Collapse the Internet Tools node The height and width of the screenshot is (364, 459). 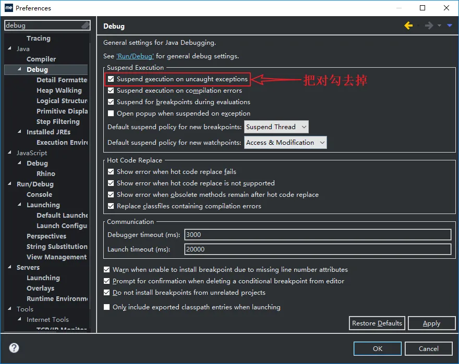pos(20,319)
